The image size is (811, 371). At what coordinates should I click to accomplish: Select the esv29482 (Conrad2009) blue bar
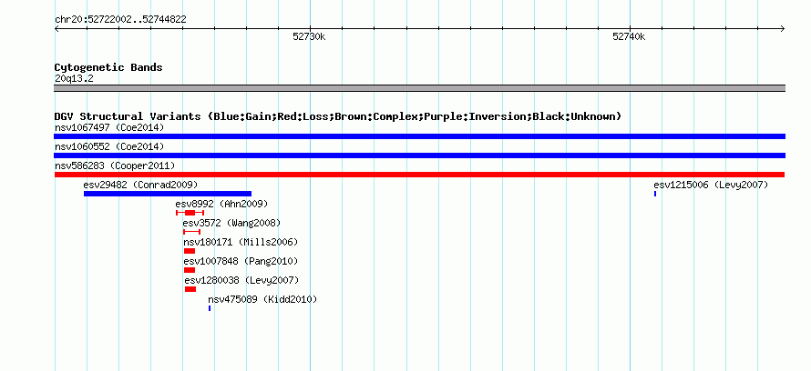[168, 194]
